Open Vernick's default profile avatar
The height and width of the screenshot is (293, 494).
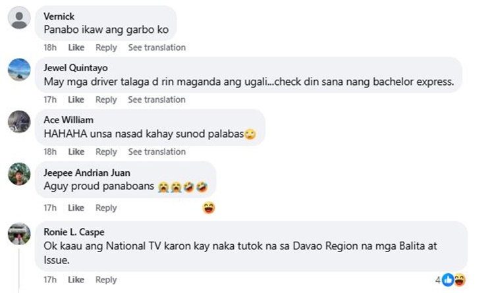point(19,18)
